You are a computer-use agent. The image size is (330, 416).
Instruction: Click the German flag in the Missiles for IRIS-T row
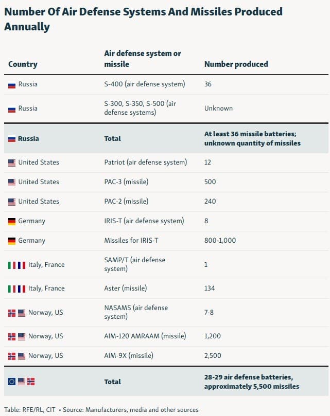pos(12,241)
